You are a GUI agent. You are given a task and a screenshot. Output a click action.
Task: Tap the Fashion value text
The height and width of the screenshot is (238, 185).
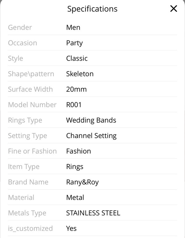[78, 151]
